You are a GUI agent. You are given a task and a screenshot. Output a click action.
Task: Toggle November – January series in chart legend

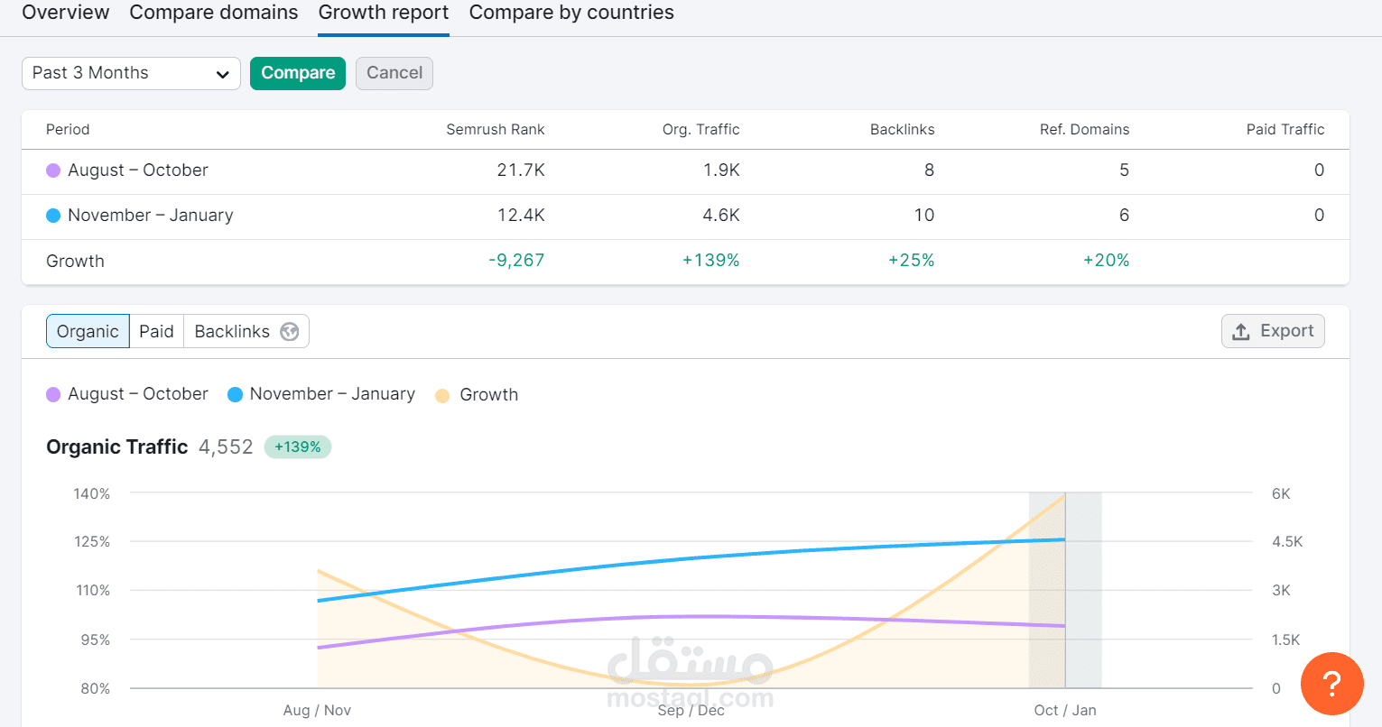click(x=321, y=394)
